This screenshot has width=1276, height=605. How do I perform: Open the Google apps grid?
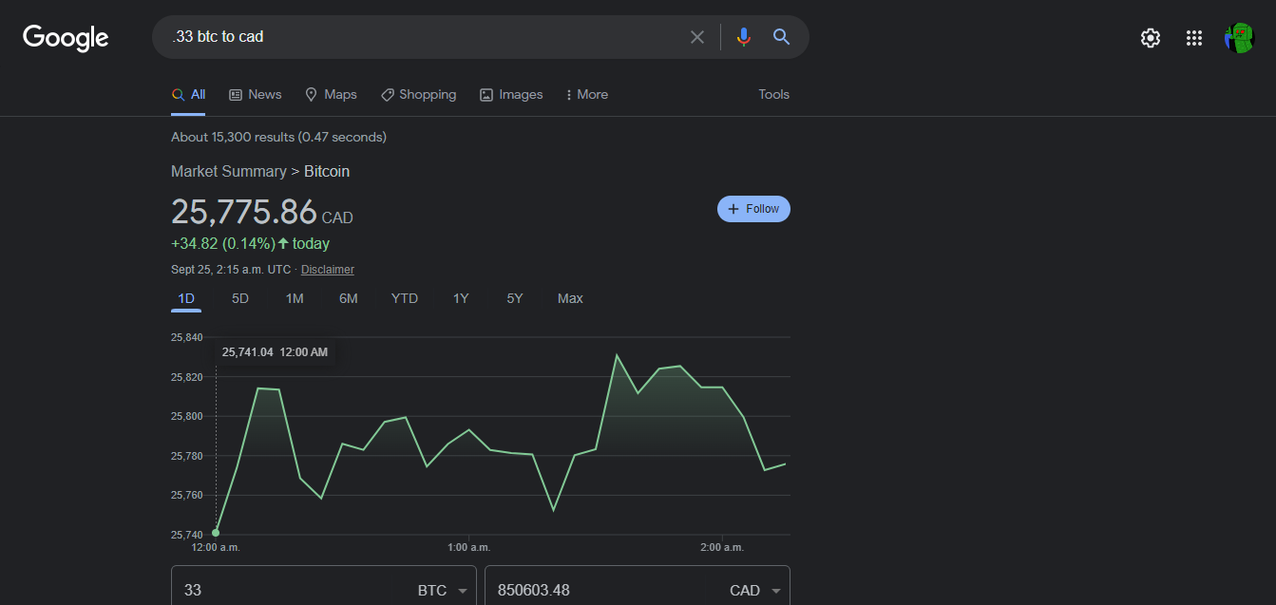pyautogui.click(x=1194, y=38)
